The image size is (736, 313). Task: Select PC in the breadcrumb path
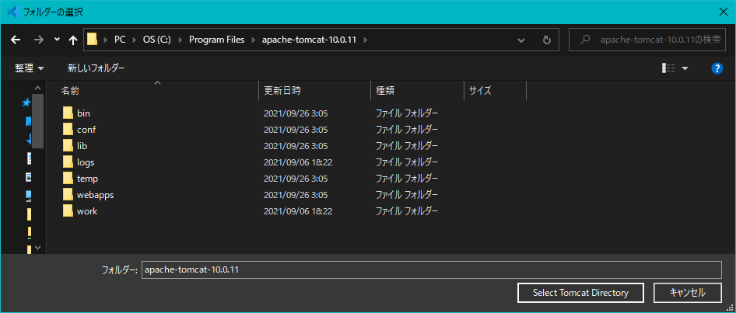120,40
